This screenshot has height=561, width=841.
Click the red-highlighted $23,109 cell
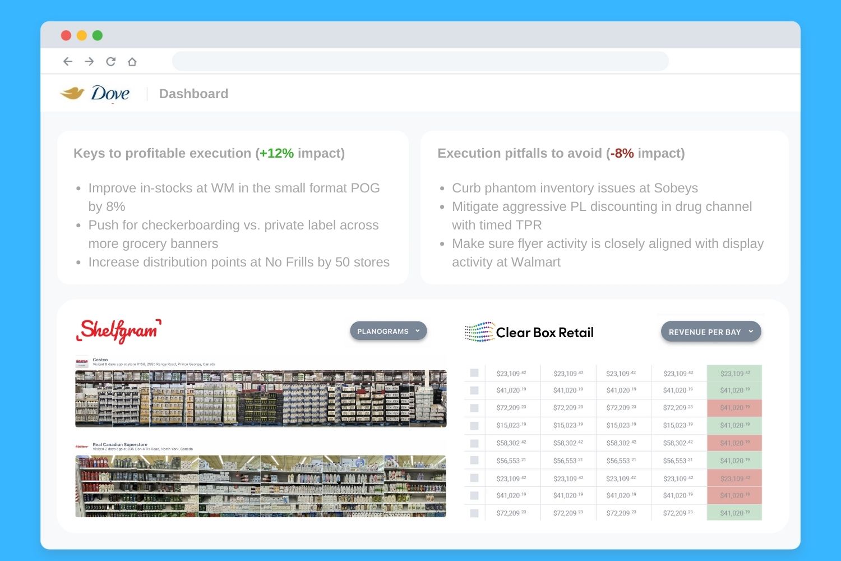[734, 479]
